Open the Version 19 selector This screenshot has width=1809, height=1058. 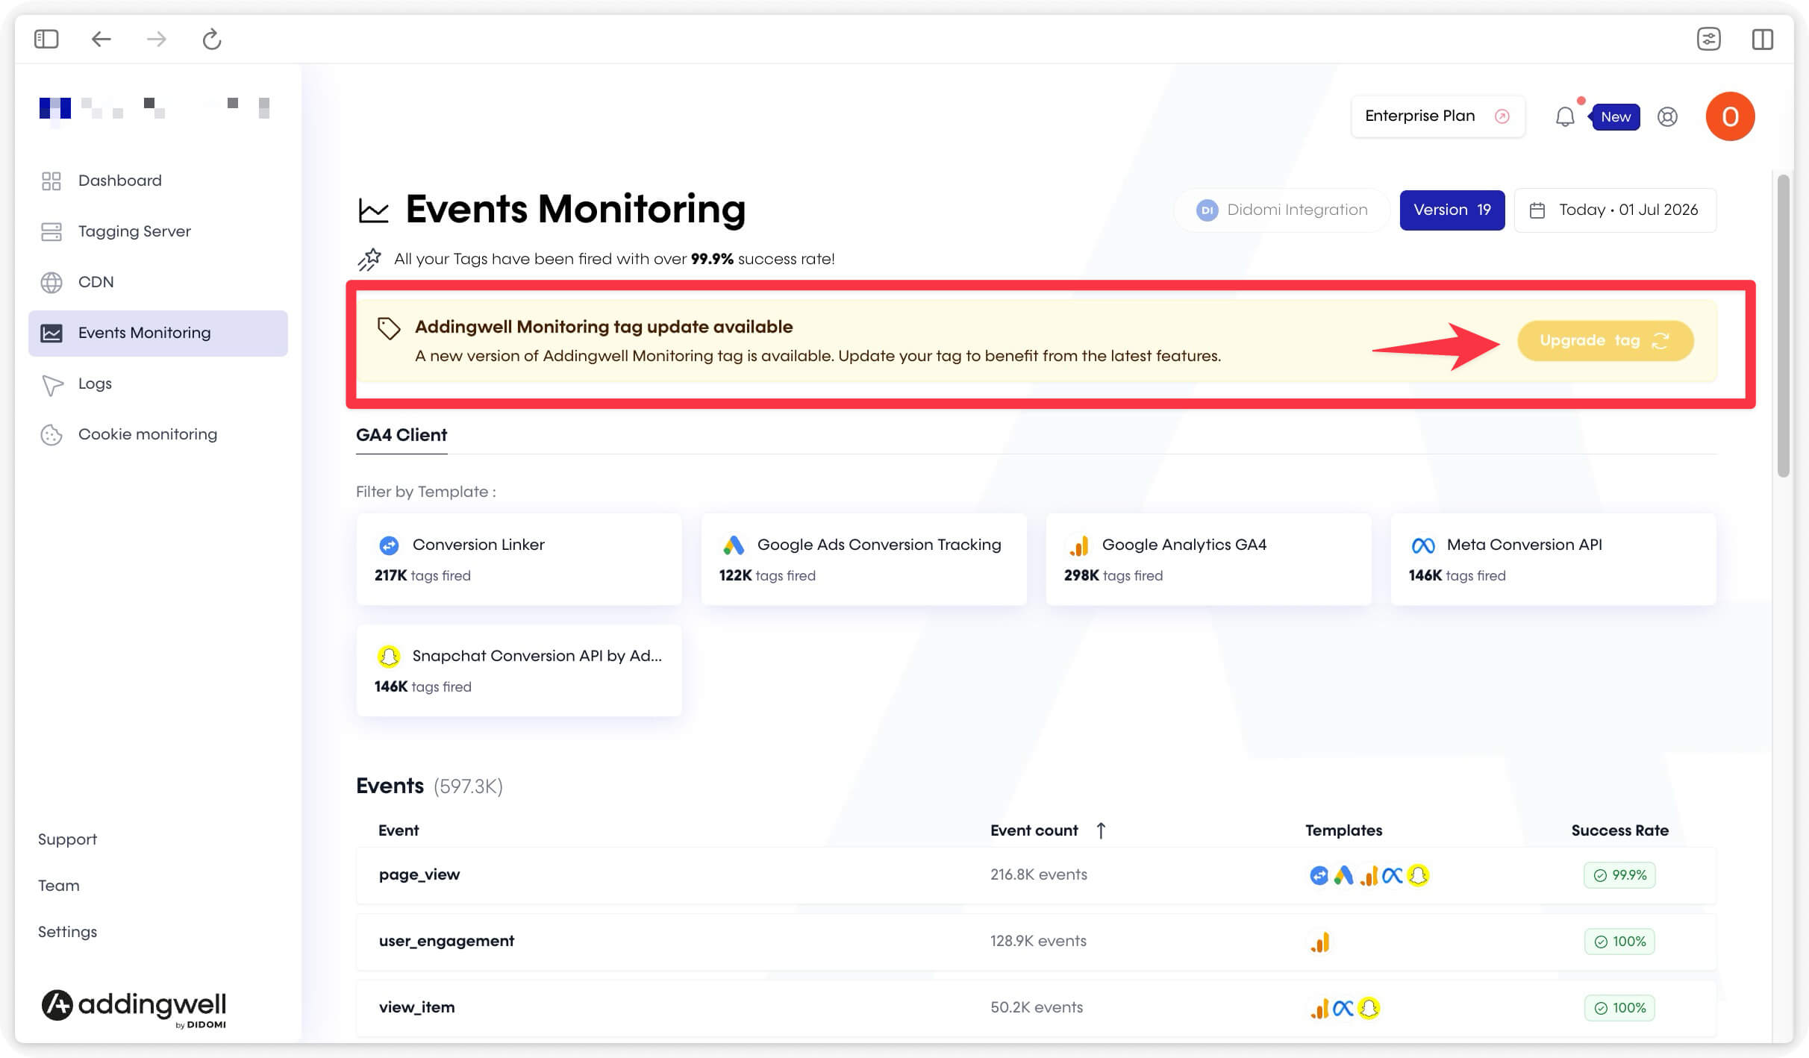(x=1452, y=210)
